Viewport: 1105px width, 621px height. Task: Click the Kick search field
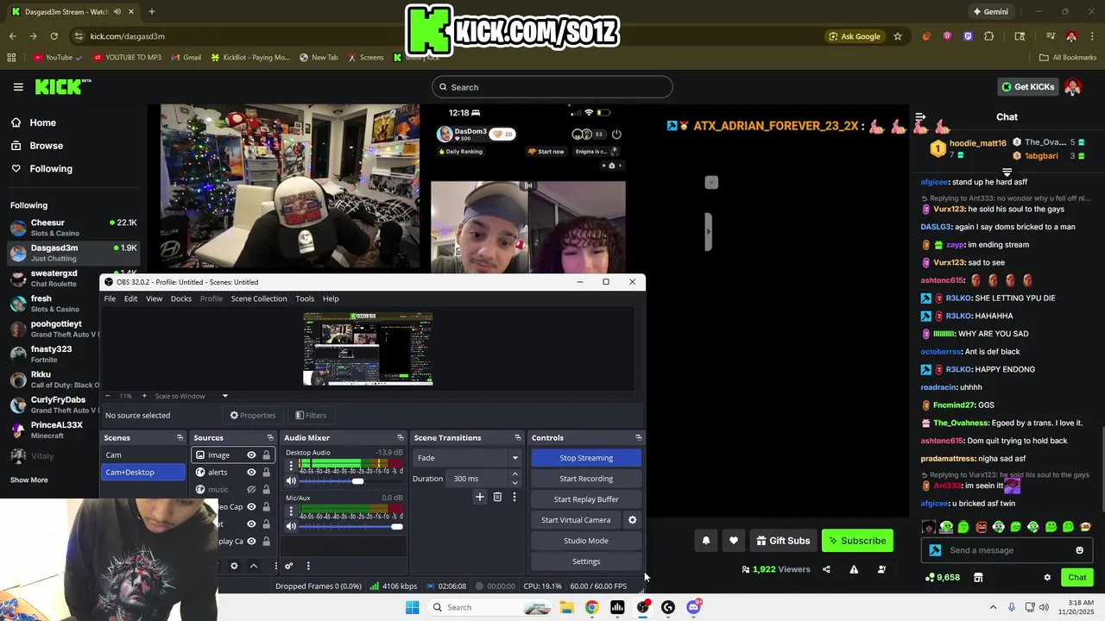(552, 87)
